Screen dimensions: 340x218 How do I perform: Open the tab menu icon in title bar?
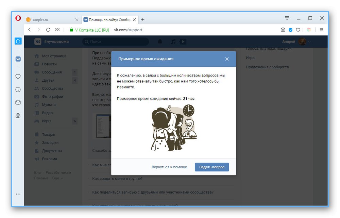[x=287, y=18]
